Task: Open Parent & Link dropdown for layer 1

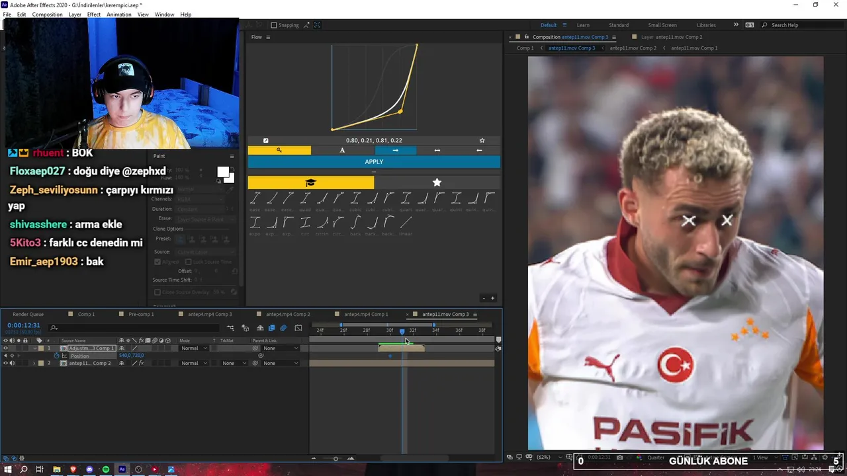Action: pos(281,348)
